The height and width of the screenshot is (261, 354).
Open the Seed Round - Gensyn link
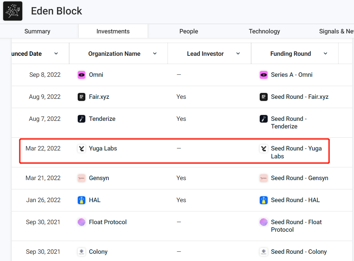click(x=299, y=178)
